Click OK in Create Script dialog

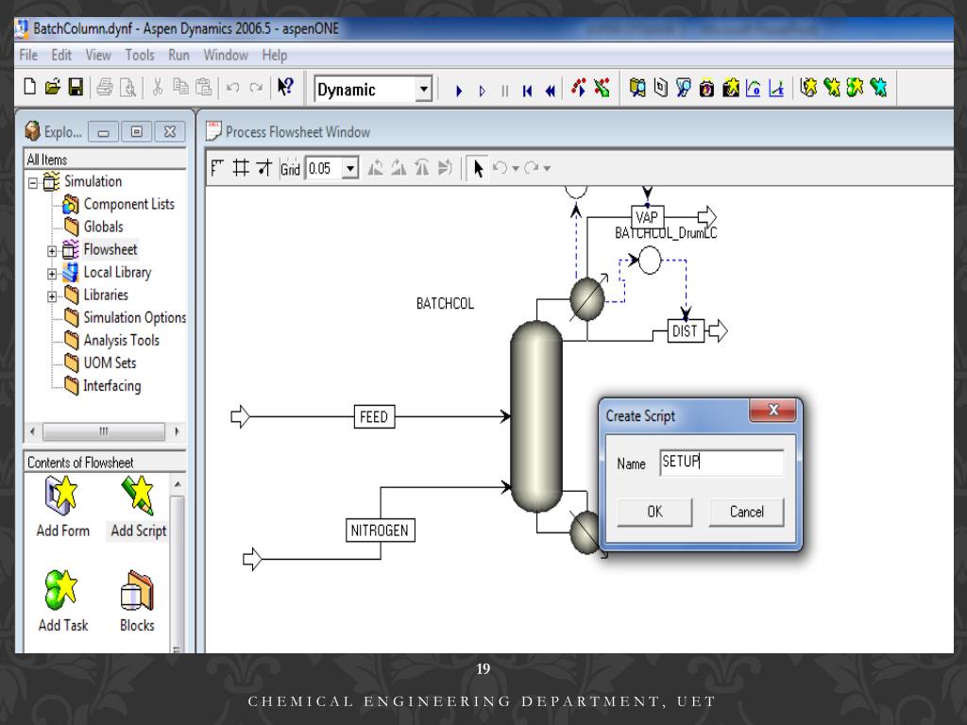(654, 512)
